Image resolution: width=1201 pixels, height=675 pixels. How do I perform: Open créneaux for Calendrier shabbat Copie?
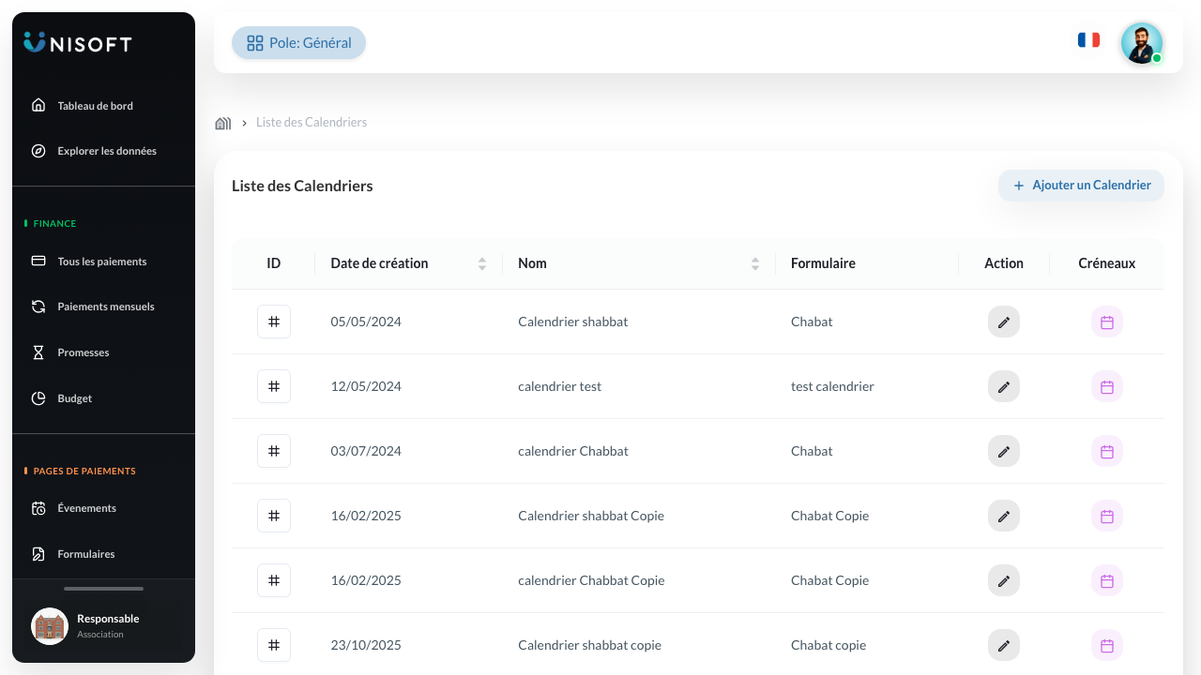[1107, 516]
